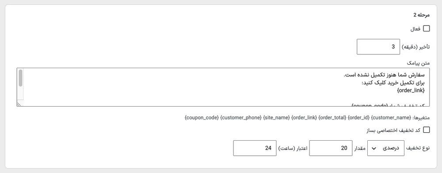Enable the فعال checkbox for مرحله 2
This screenshot has width=442, height=173.
click(427, 28)
